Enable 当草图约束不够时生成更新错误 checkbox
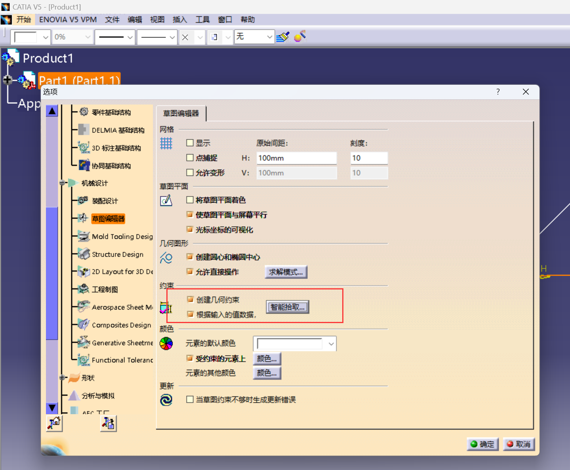570x470 pixels. (190, 400)
